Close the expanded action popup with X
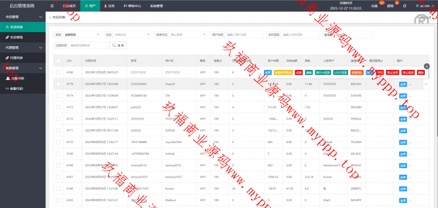 tap(426, 66)
